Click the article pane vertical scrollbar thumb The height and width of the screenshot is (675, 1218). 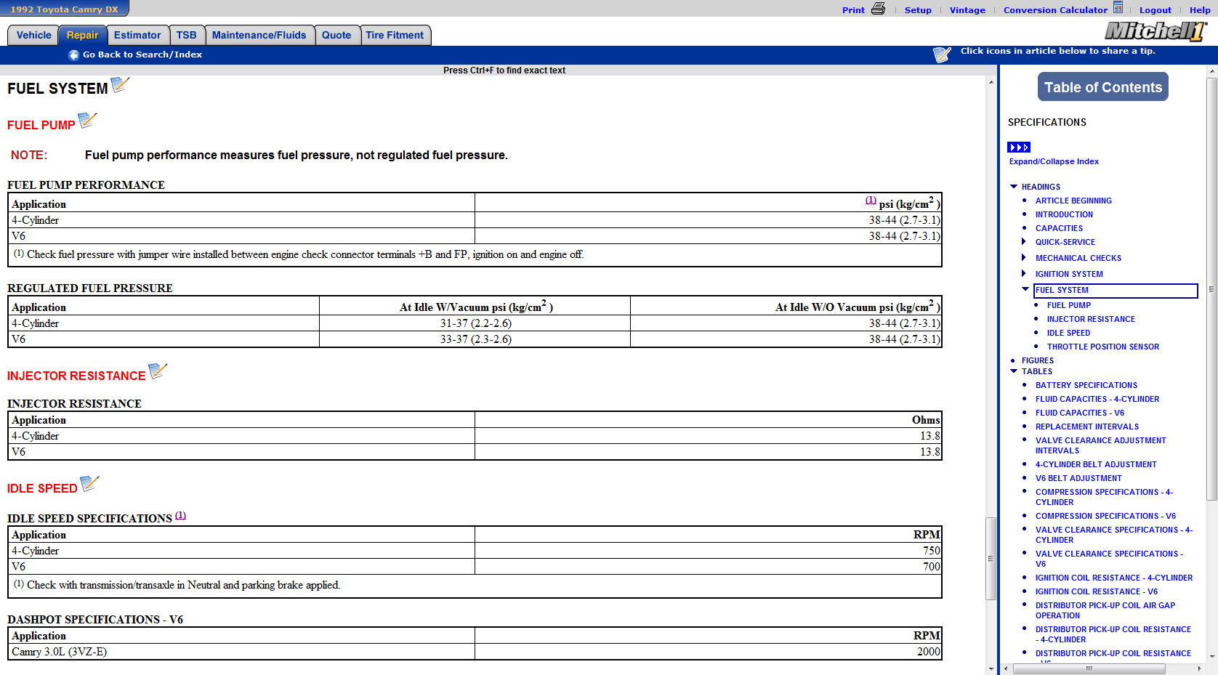[x=991, y=558]
